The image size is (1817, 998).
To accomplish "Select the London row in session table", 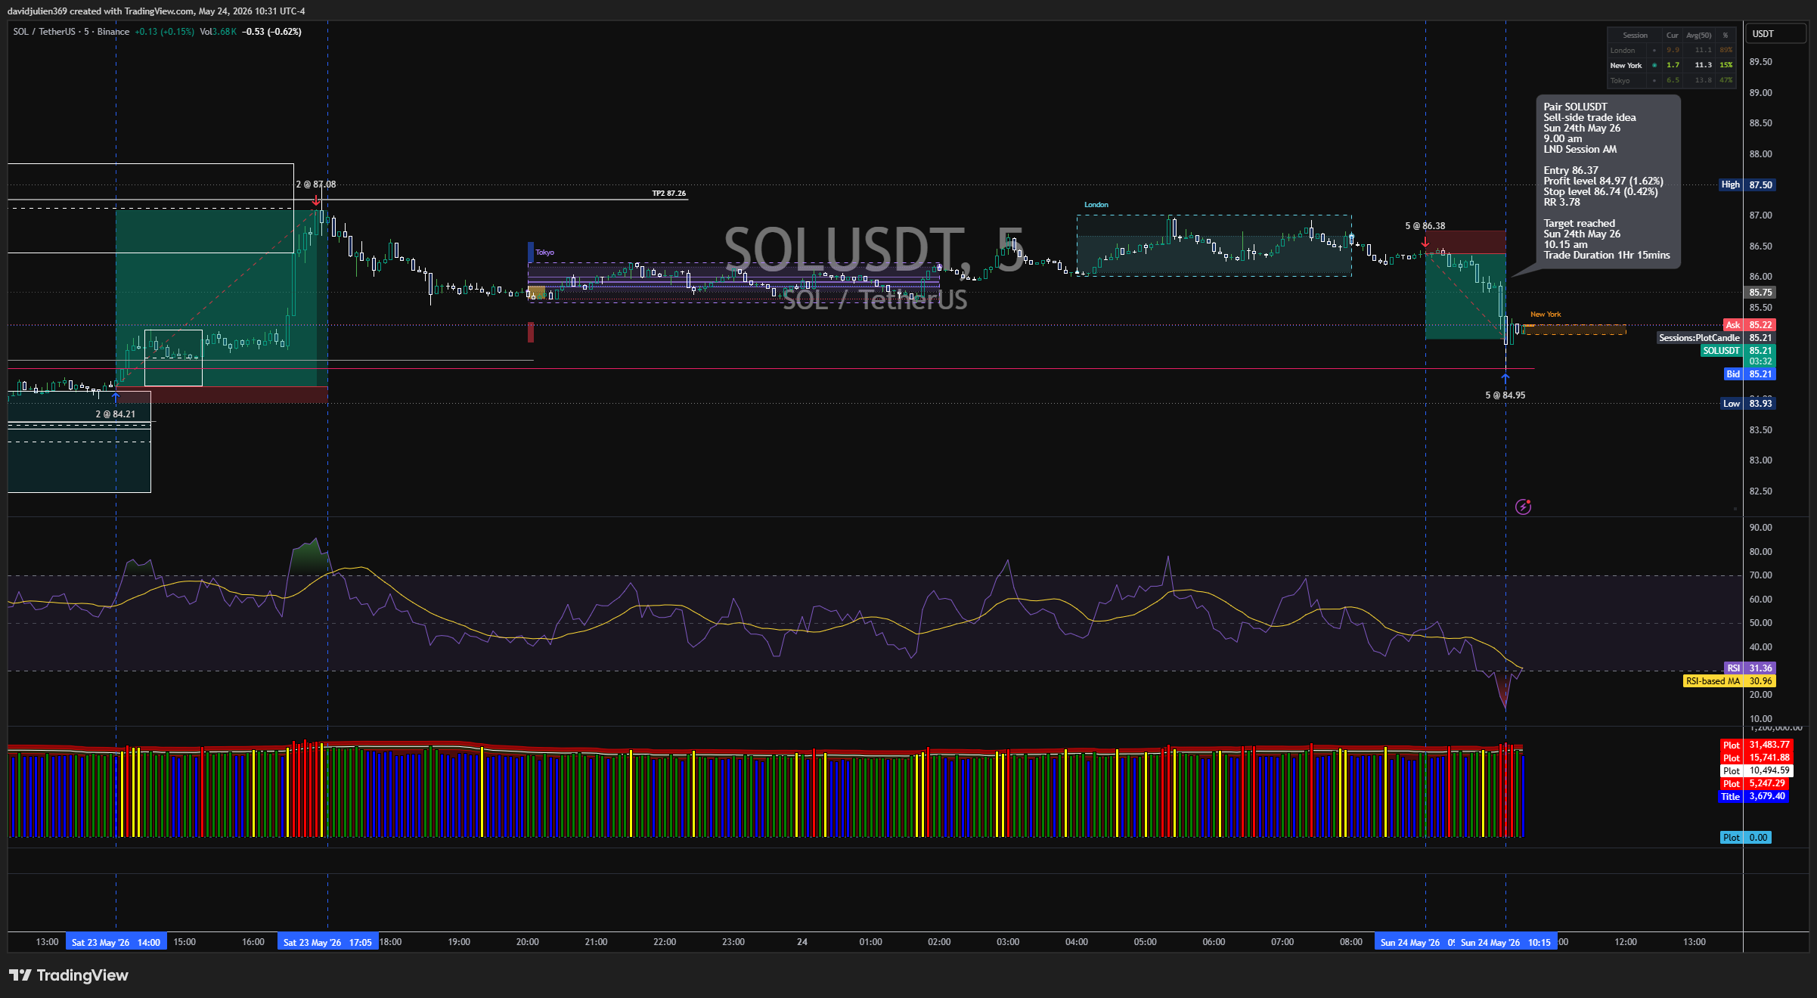I will coord(1671,51).
